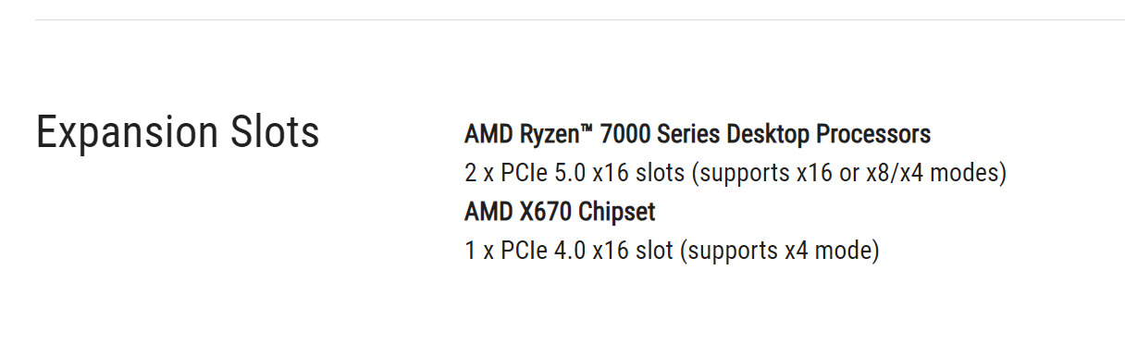The image size is (1125, 344).
Task: Click the "(supports x4 mode)" text
Action: coord(780,251)
